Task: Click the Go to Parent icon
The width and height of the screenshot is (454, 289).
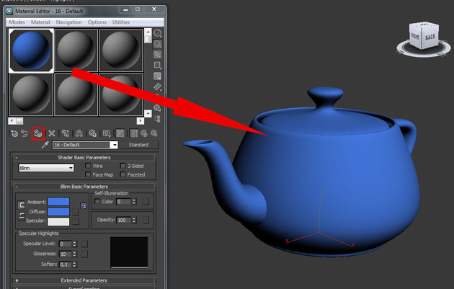Action: tap(144, 133)
